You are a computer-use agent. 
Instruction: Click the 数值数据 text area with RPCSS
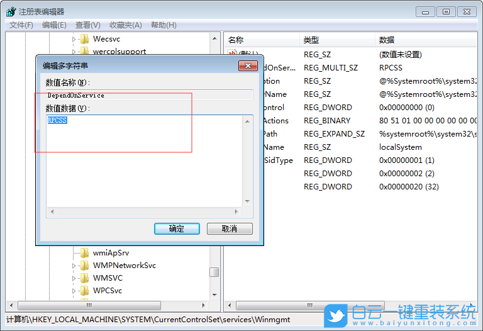(144, 161)
